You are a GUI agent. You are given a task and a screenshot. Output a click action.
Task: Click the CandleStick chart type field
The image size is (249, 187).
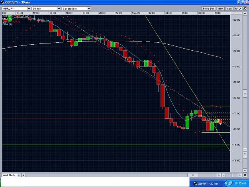(x=75, y=9)
